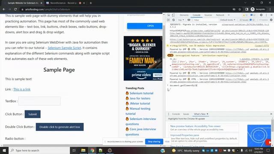Show the console sidebar icon
This screenshot has width=274, height=154.
168,20
